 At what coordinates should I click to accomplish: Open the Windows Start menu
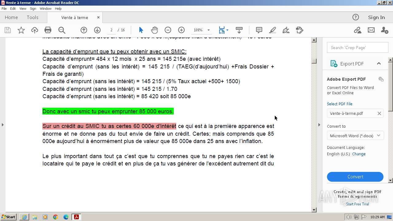click(x=9, y=217)
